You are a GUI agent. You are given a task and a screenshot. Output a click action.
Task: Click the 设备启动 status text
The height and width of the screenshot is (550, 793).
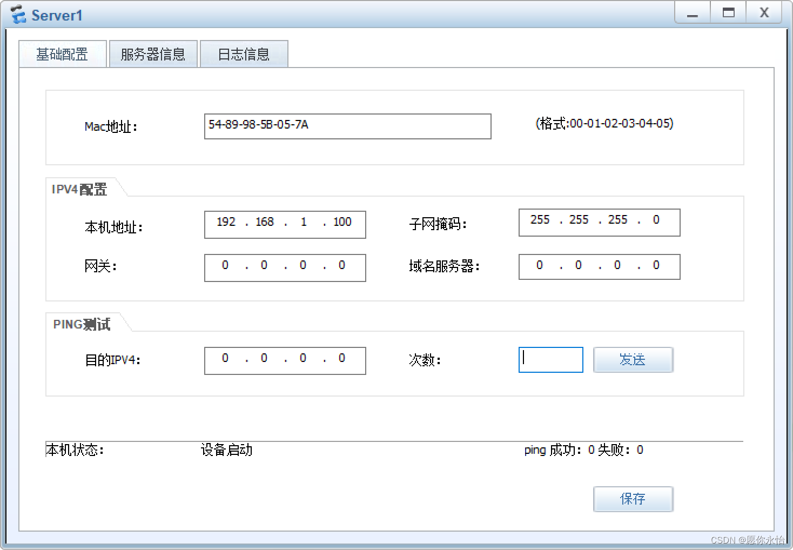(226, 450)
